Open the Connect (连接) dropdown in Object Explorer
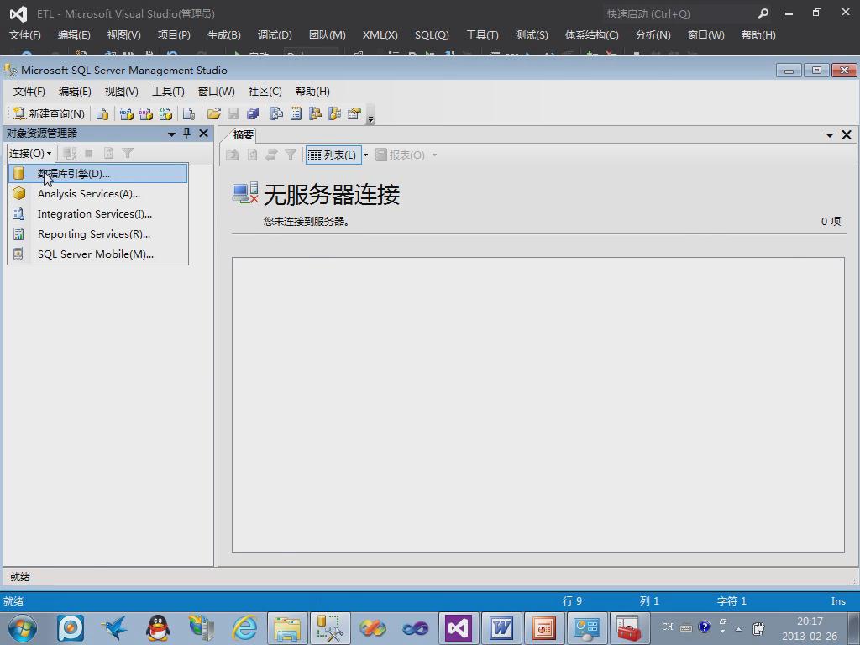 31,153
